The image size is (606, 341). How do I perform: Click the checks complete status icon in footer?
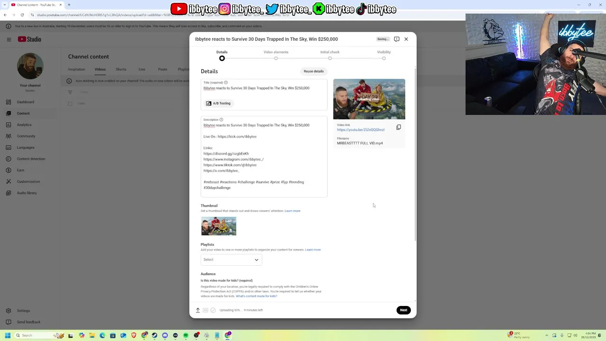click(x=213, y=310)
